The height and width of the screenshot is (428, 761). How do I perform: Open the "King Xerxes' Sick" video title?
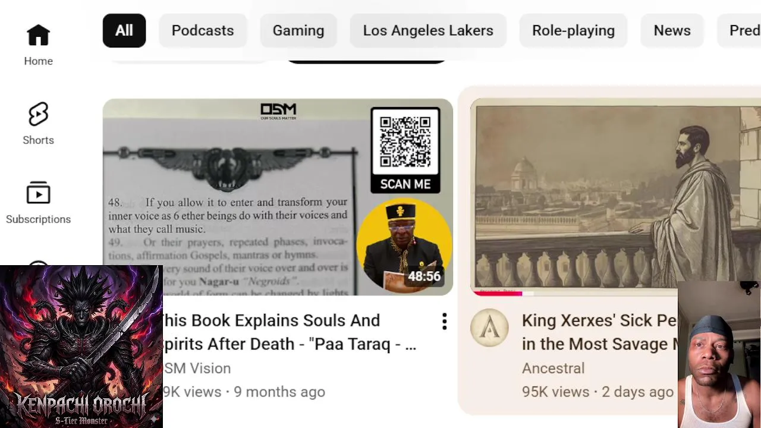[600, 332]
